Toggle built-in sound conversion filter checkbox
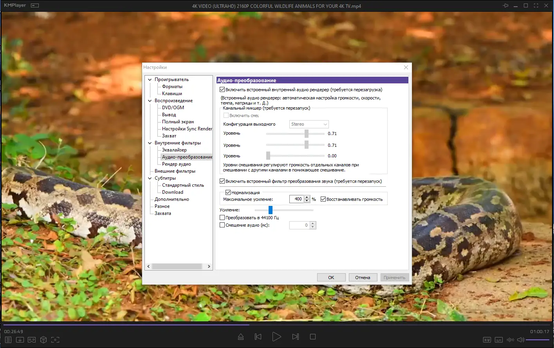The image size is (554, 348). pos(222,181)
